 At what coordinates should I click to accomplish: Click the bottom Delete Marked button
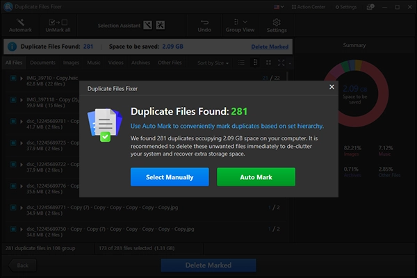(208, 265)
